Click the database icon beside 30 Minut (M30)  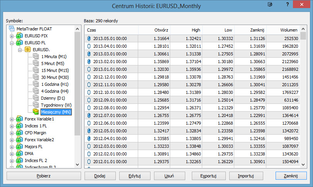coord(36,77)
